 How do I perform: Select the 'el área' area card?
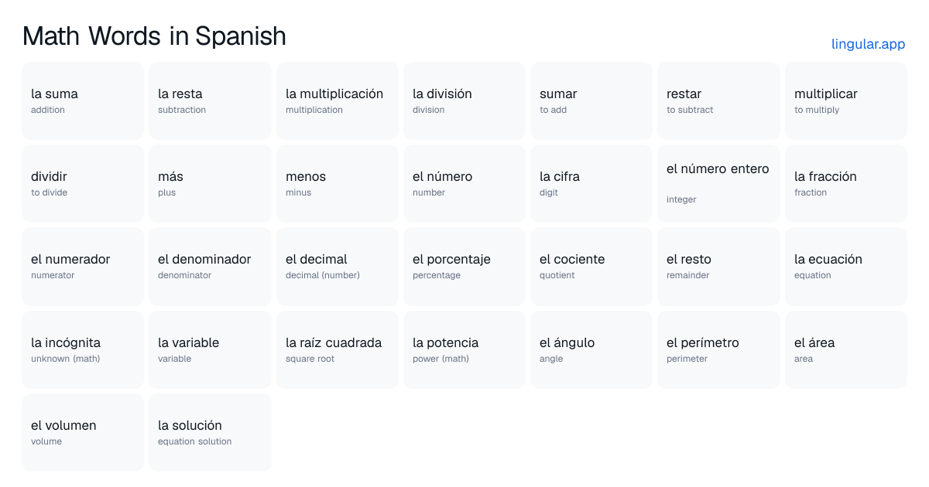click(x=846, y=349)
